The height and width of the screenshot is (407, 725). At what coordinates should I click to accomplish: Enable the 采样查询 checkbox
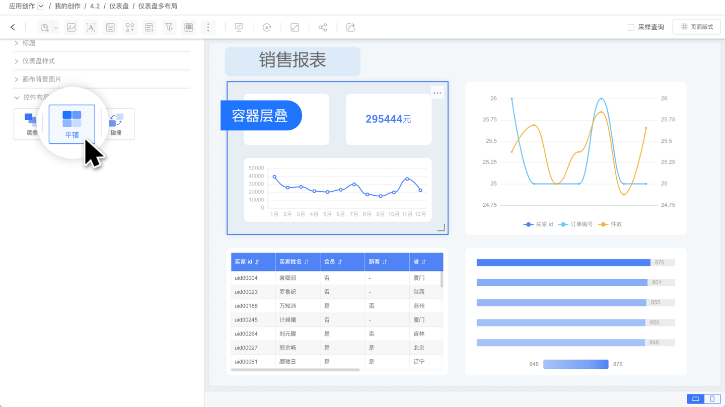click(x=631, y=27)
